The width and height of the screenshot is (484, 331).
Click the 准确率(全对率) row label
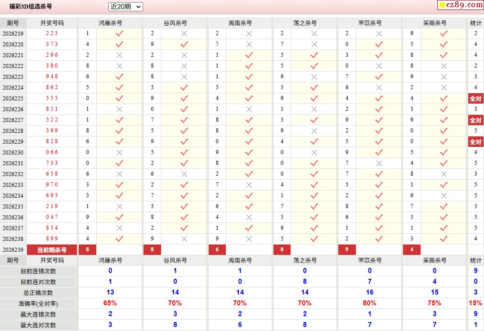click(x=38, y=304)
